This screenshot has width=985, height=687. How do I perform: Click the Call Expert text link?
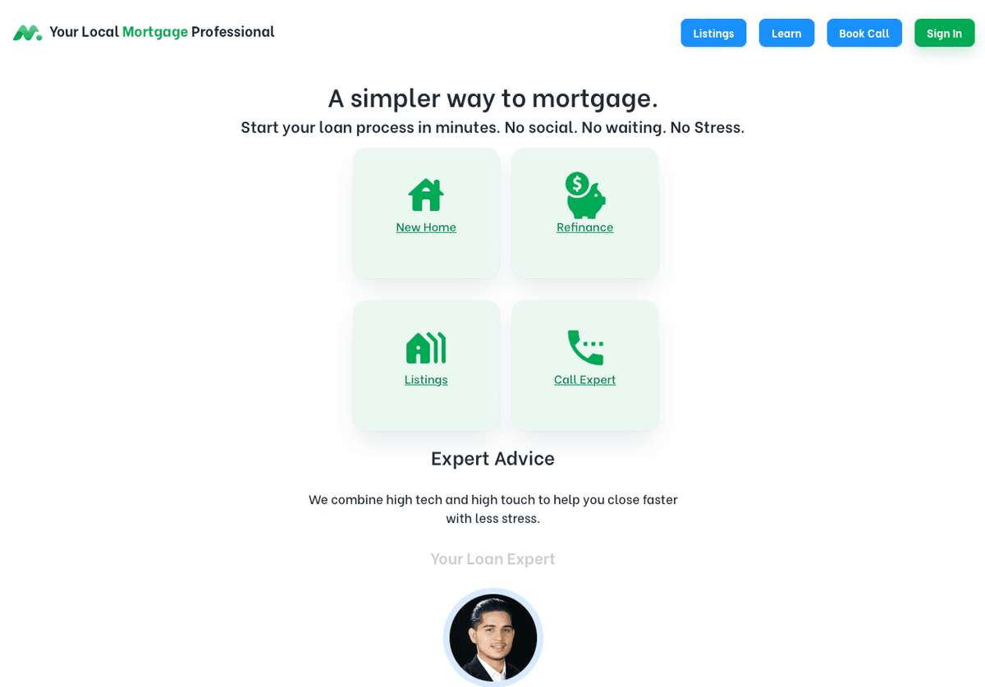(x=585, y=379)
